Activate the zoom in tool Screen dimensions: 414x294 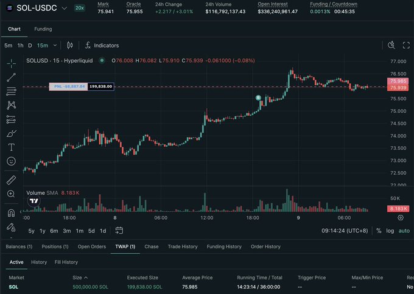pyautogui.click(x=11, y=194)
